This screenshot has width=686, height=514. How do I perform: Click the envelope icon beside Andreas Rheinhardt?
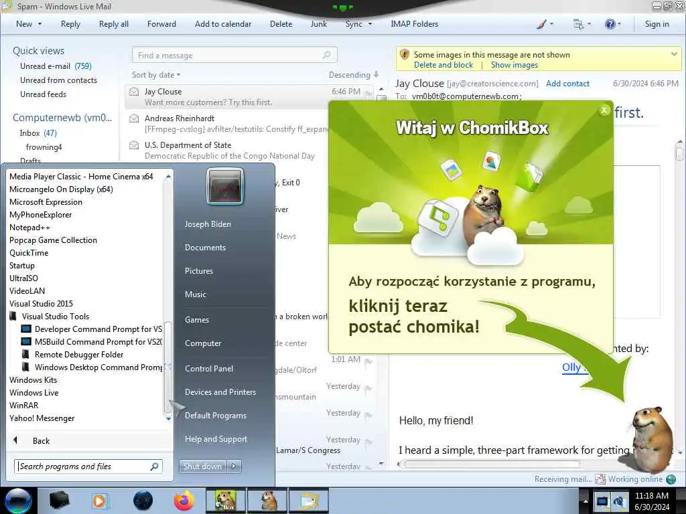(x=134, y=118)
